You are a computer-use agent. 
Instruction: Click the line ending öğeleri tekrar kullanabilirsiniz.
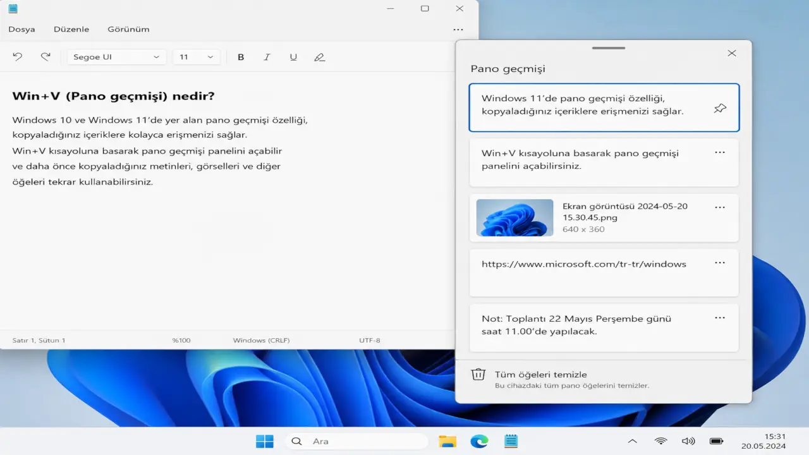(x=83, y=181)
